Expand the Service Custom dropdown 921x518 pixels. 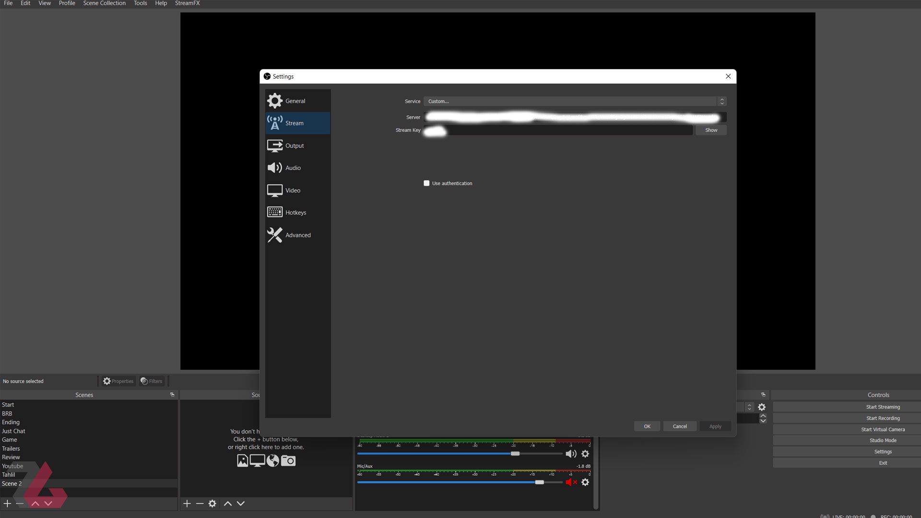(x=722, y=101)
